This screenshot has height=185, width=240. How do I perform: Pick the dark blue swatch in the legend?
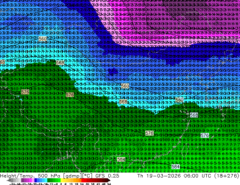click(x=36, y=180)
